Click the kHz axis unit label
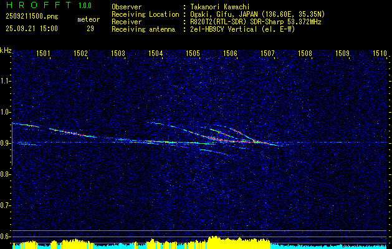The height and width of the screenshot is (249, 392). click(x=6, y=50)
